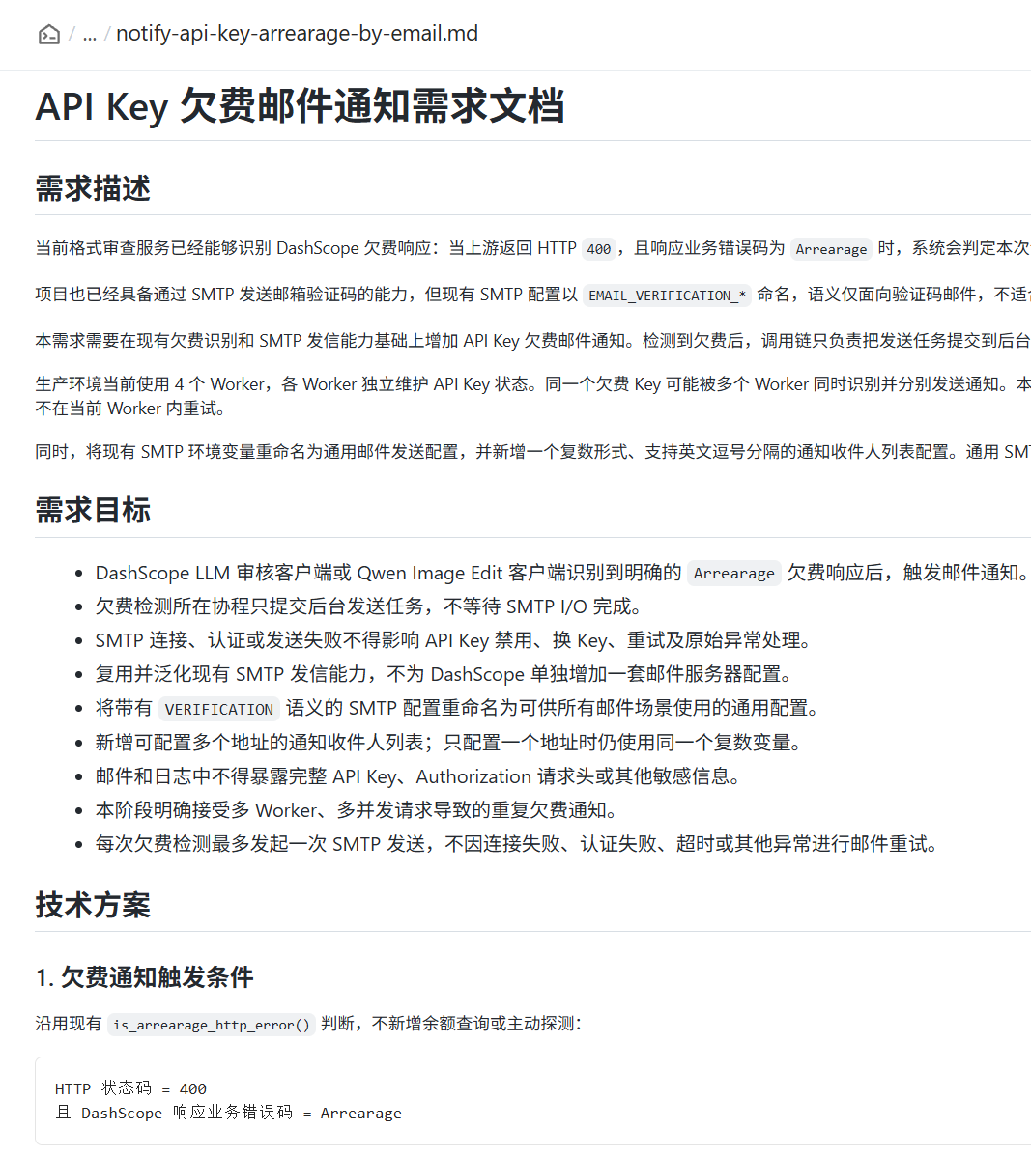Click the sentence 沿用现有 ... 判断，不新增余额查询或主动探测

click(x=309, y=1024)
